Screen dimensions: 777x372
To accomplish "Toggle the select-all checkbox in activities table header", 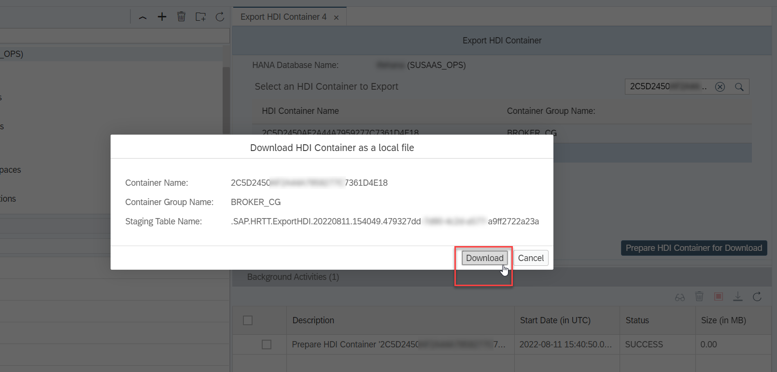I will [248, 320].
